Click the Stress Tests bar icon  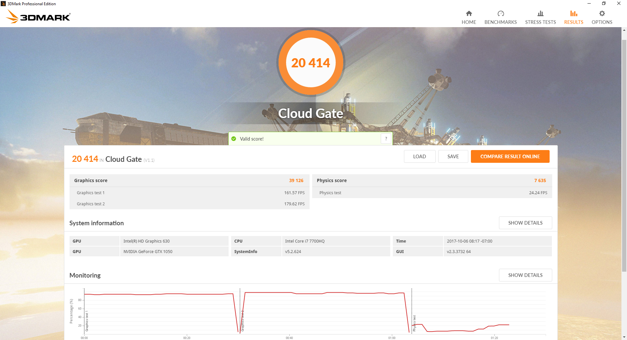pyautogui.click(x=540, y=13)
